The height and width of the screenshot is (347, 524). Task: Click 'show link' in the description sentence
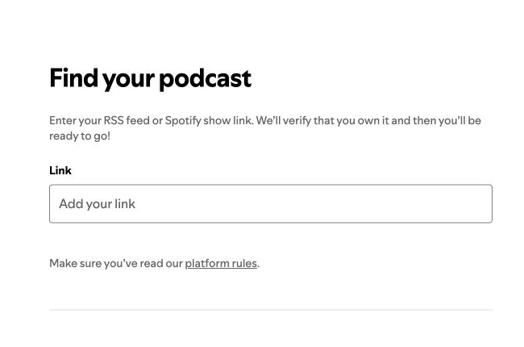click(x=227, y=120)
